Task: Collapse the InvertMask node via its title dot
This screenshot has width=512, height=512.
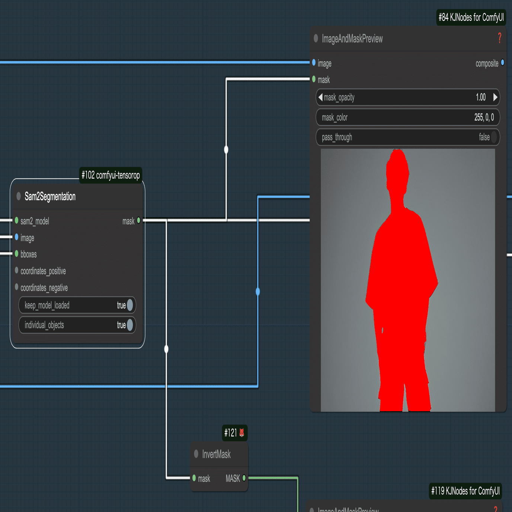Action: (x=196, y=454)
